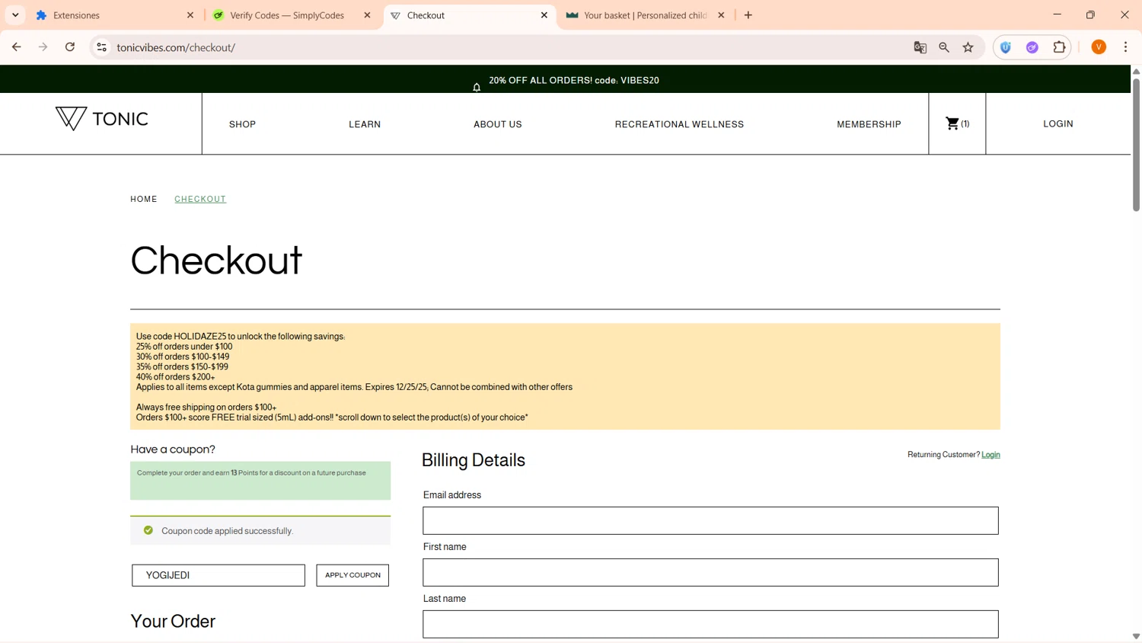Click the notification bell icon in banner
Image resolution: width=1142 pixels, height=643 pixels.
477,87
